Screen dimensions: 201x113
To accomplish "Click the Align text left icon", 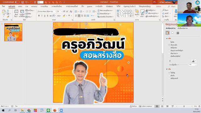I will click(76, 16).
